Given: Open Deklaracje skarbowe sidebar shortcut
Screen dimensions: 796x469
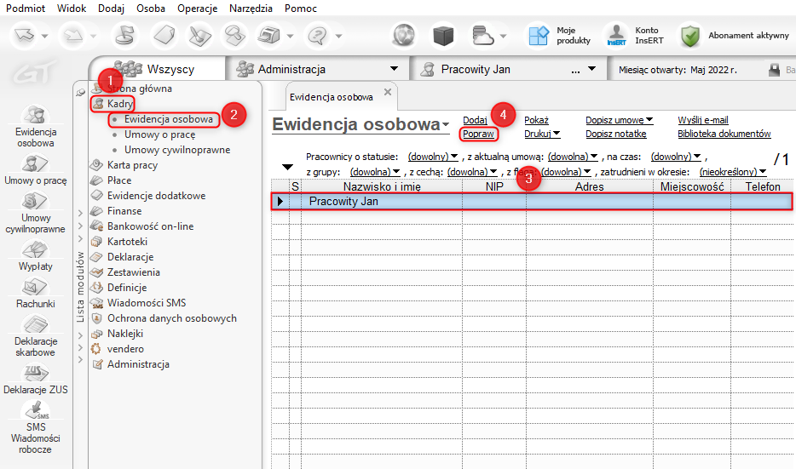Looking at the screenshot, I should 36,335.
